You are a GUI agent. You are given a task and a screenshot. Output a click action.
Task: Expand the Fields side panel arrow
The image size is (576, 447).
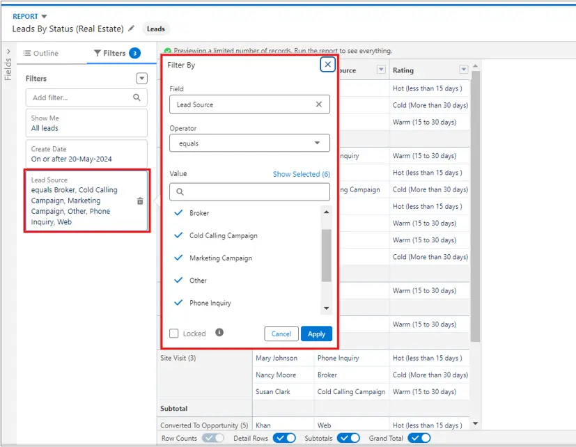pos(8,52)
